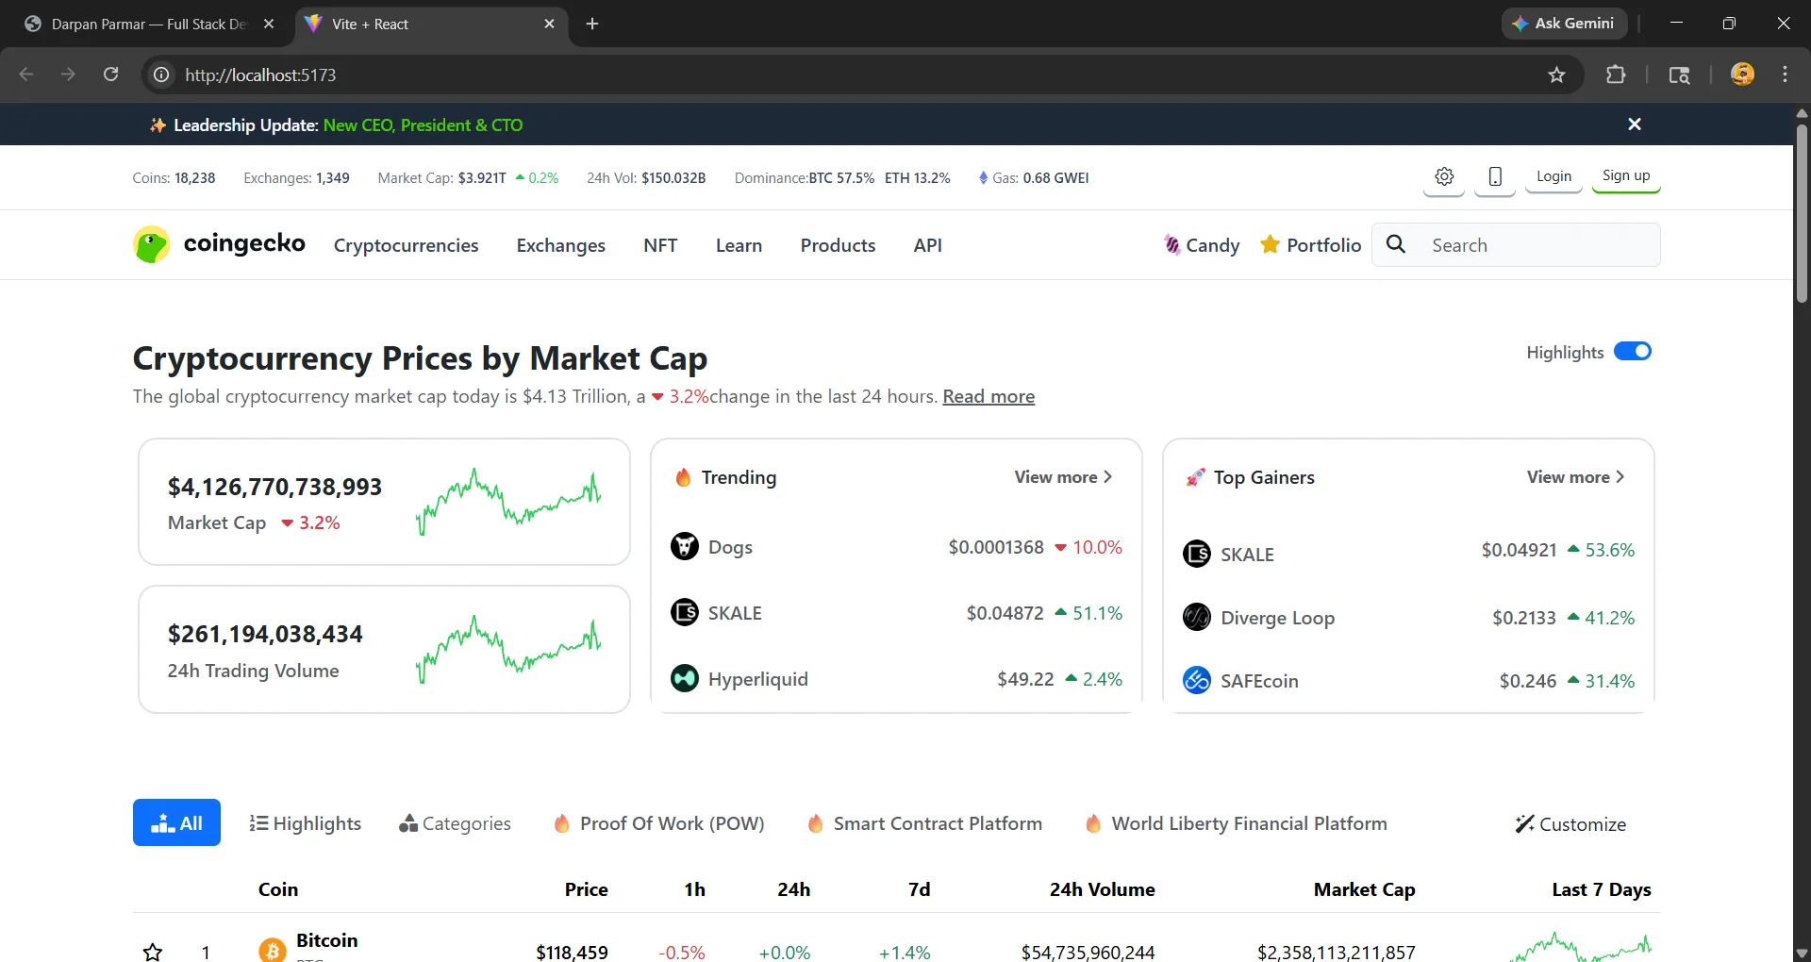The height and width of the screenshot is (962, 1811).
Task: Open settings gear in top bar
Action: tap(1444, 176)
